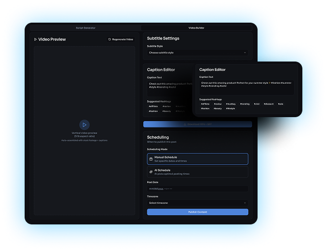
Task: Click the download icon on Download button
Action: tap(185, 125)
